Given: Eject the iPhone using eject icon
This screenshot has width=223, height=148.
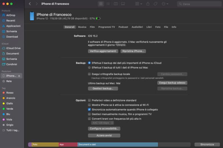Looking at the screenshot, I should pos(19,76).
